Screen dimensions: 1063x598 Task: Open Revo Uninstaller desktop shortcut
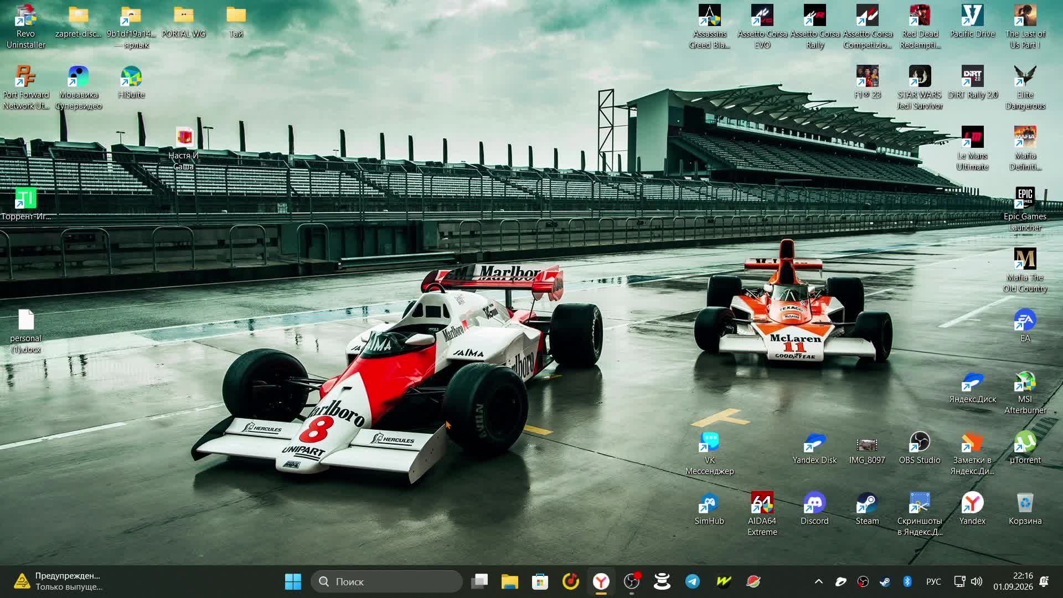pyautogui.click(x=25, y=27)
